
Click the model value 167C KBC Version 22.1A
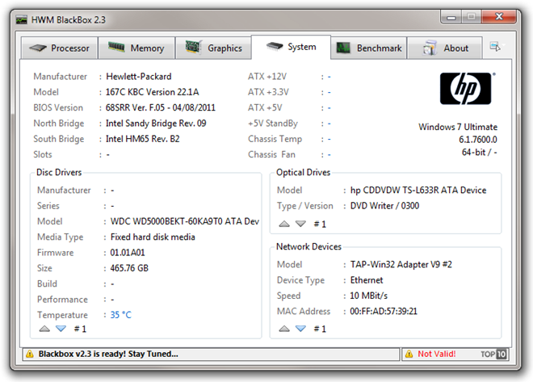[x=153, y=92]
